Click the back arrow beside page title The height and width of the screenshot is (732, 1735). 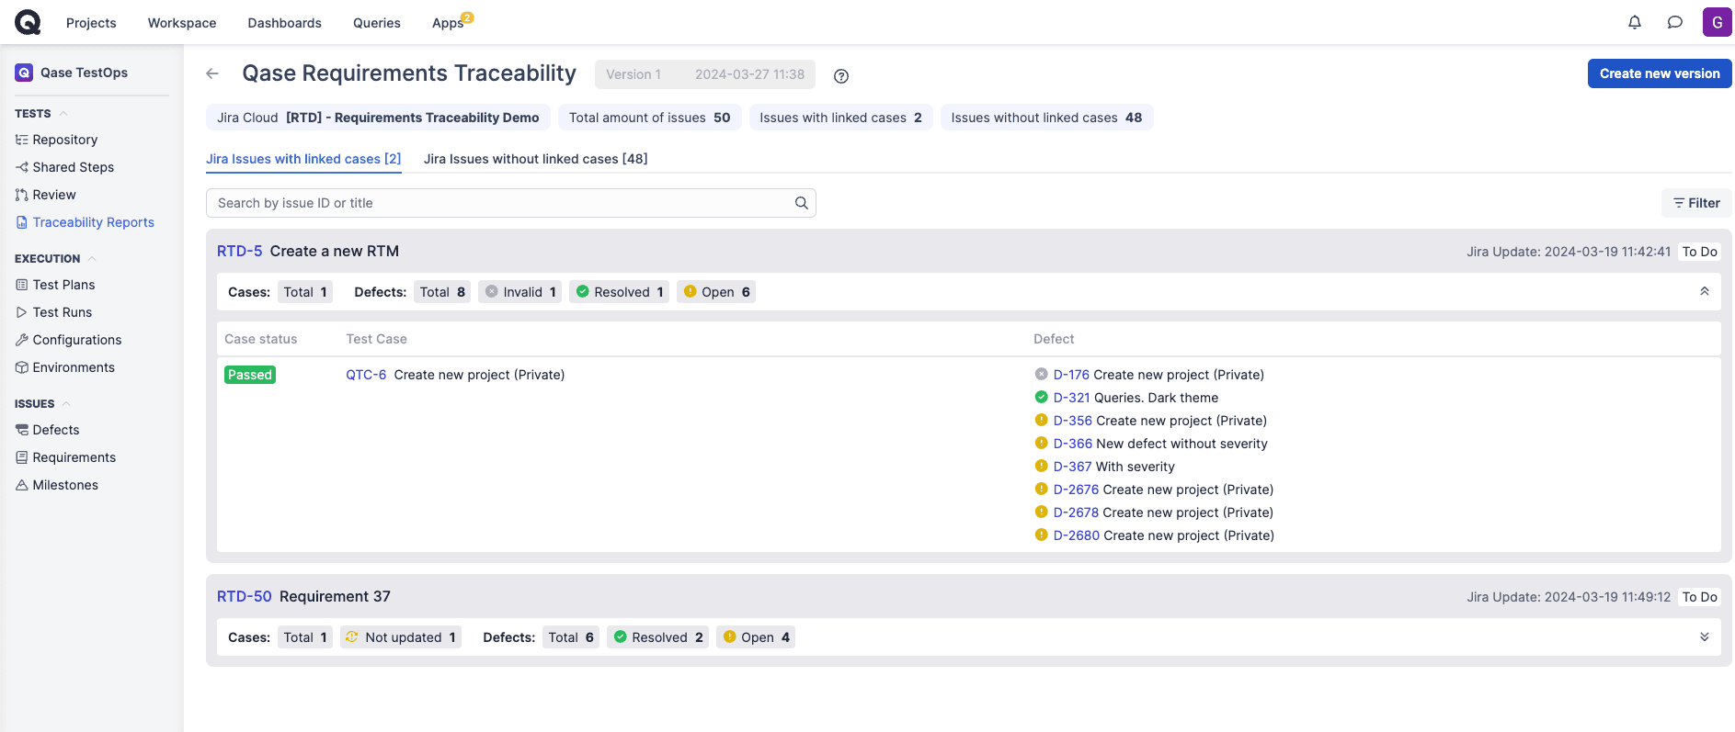pyautogui.click(x=212, y=73)
